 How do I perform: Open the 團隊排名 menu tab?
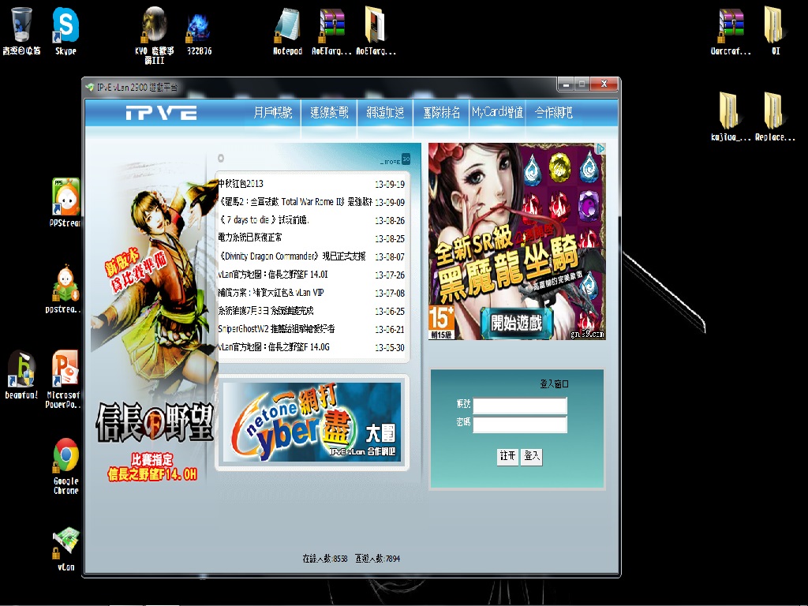(x=442, y=112)
